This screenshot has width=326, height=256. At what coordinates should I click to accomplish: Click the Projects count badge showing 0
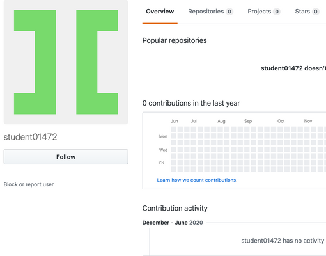pyautogui.click(x=277, y=12)
